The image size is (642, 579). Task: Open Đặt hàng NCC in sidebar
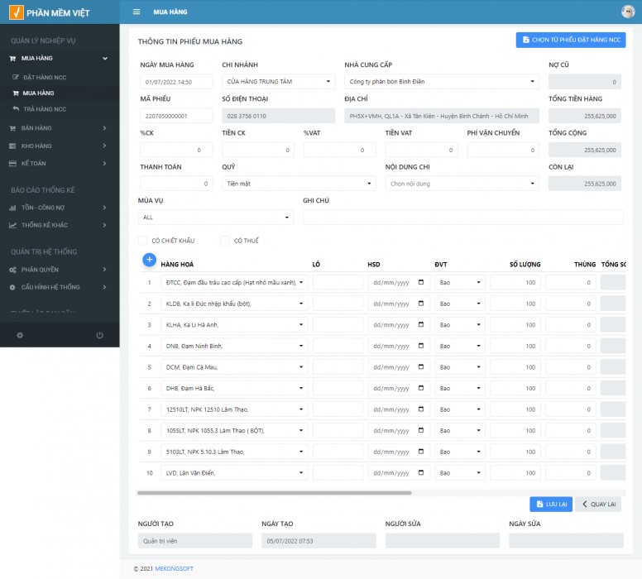pos(43,77)
